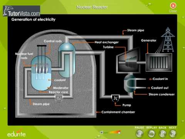Click the lower 'Steam pipe' label in chamber
The image size is (185, 139).
tap(41, 104)
